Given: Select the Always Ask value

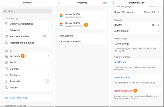Looking at the screenshot, I should [x=149, y=12].
